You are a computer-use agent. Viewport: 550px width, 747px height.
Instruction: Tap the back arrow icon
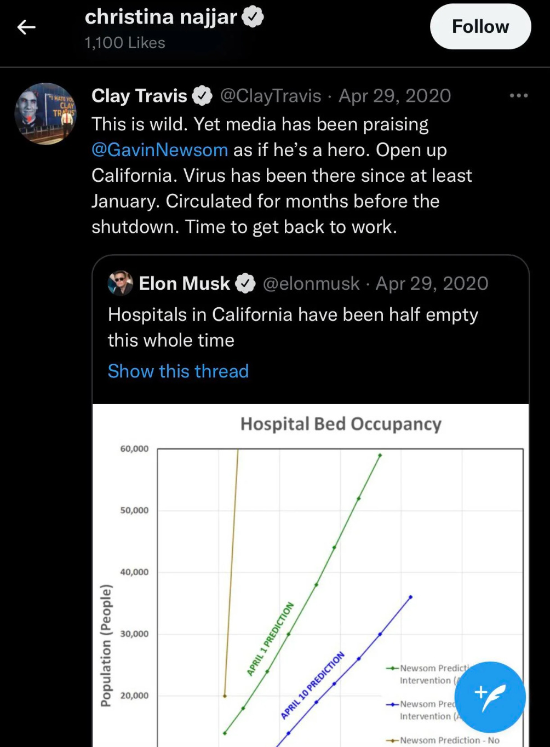pyautogui.click(x=26, y=27)
